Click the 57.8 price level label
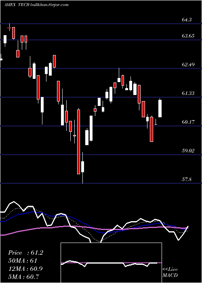The height and width of the screenshot is (283, 202). [187, 180]
